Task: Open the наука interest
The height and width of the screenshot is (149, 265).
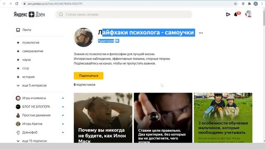Action: coord(26,60)
